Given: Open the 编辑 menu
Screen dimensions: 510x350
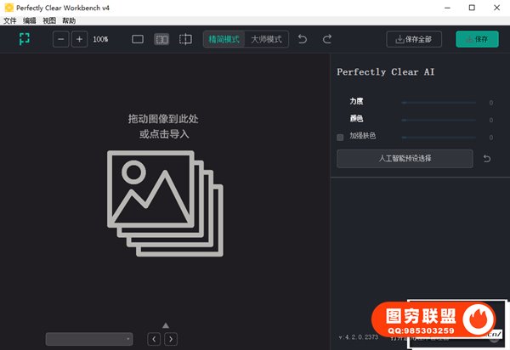Looking at the screenshot, I should pyautogui.click(x=30, y=20).
